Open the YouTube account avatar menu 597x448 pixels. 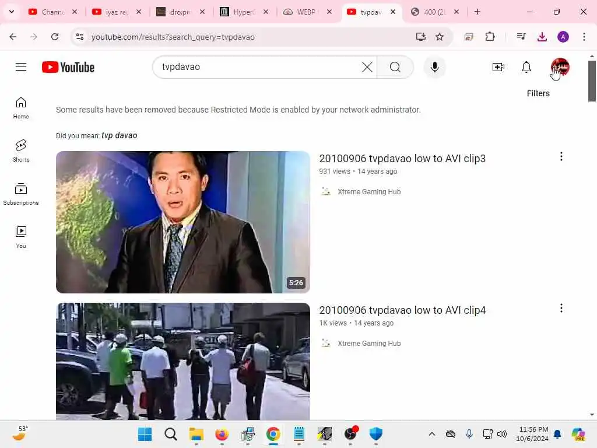click(x=560, y=67)
